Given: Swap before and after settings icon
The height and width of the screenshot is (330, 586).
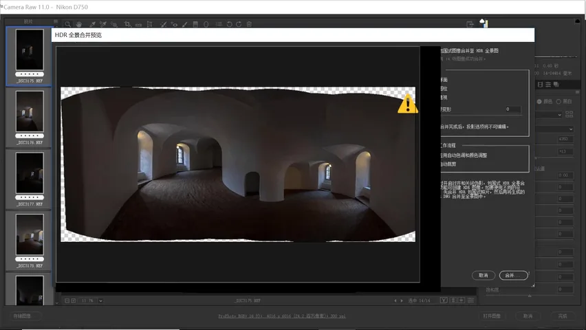Looking at the screenshot, I should tap(453, 300).
